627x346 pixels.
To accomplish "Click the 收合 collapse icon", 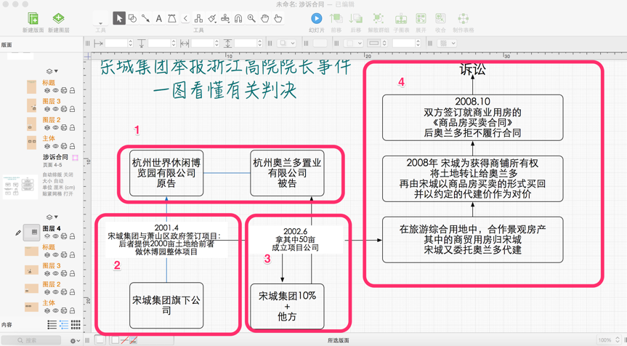I will coord(440,18).
